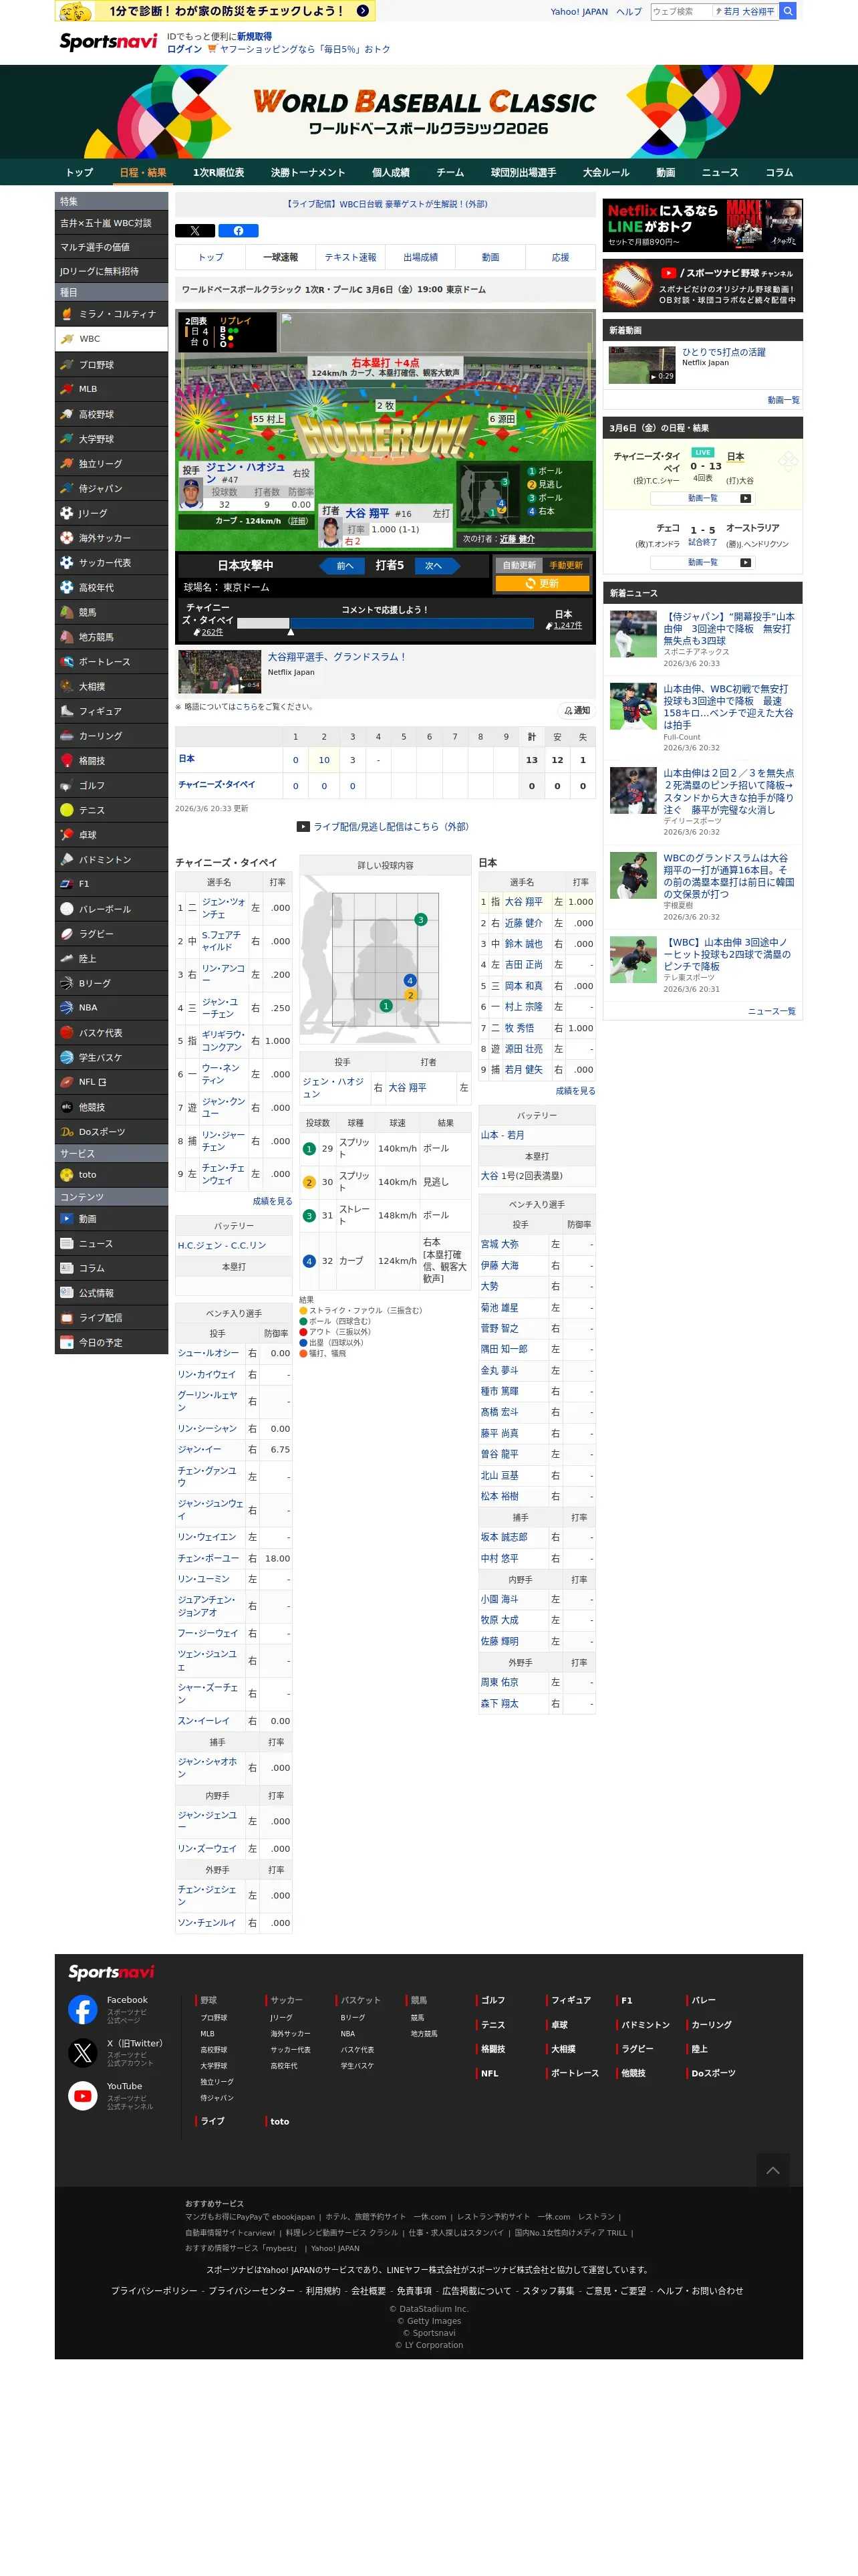
Task: Click the 通知 bell button
Action: click(576, 710)
